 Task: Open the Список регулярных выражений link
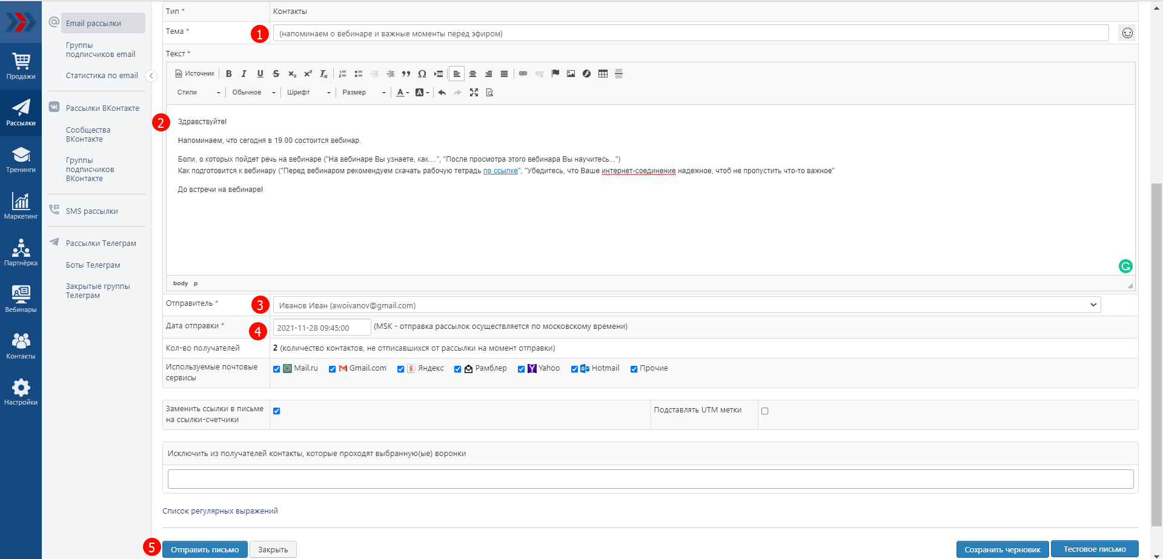tap(220, 511)
